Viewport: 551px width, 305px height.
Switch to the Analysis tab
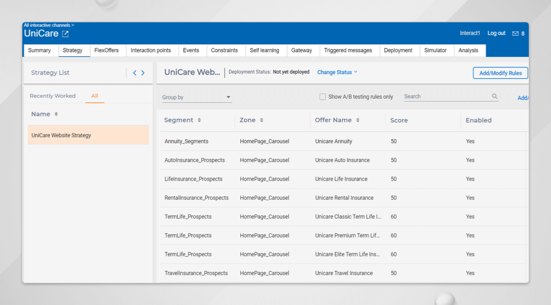point(468,50)
